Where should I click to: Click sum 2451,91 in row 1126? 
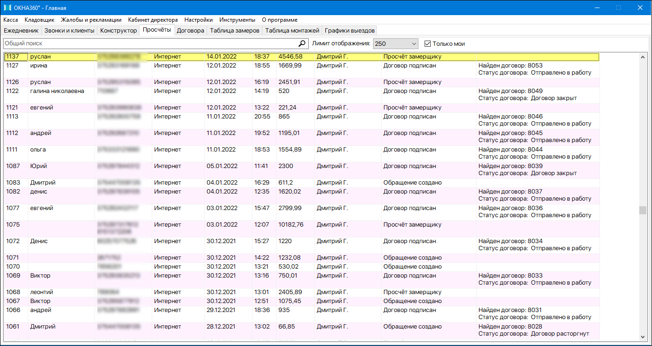click(289, 82)
